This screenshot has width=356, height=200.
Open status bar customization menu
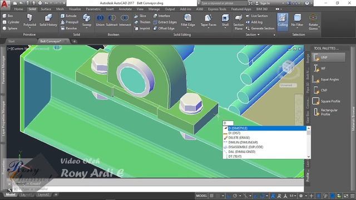coord(352,196)
